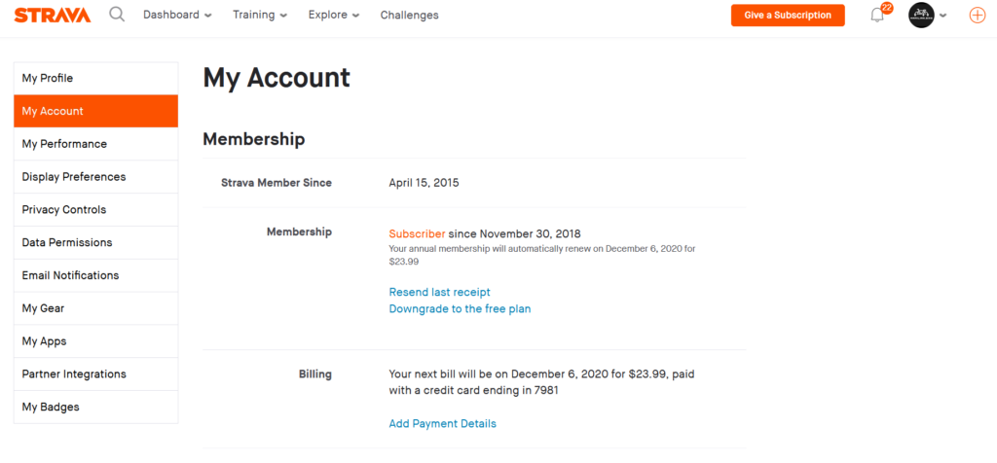
Task: Open the notifications bell
Action: point(877,16)
